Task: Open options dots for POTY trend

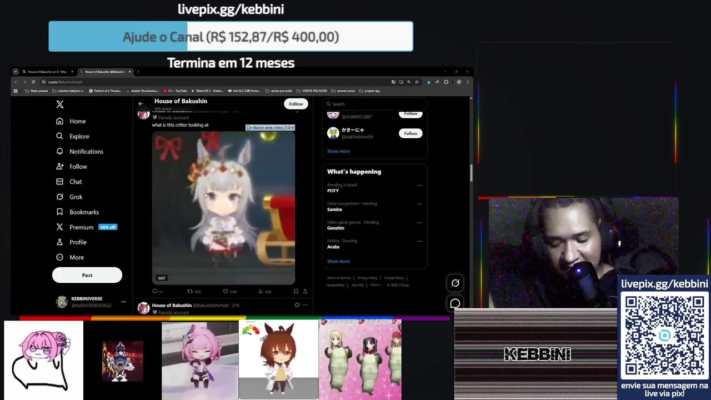Action: (x=419, y=186)
